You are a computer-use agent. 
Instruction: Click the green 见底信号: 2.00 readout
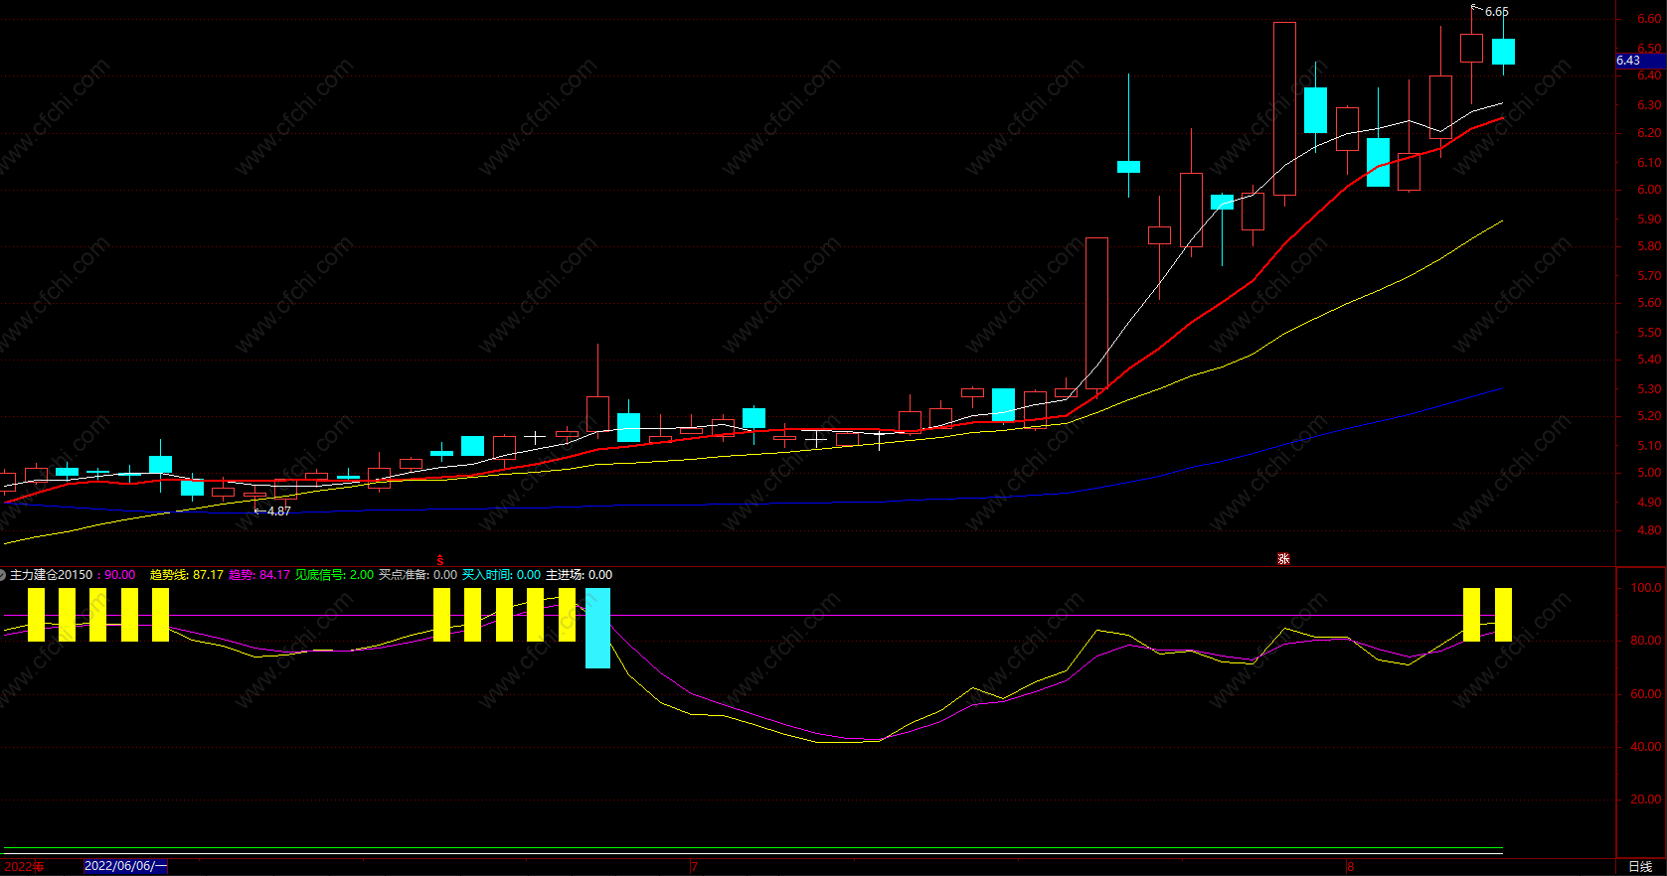point(334,575)
